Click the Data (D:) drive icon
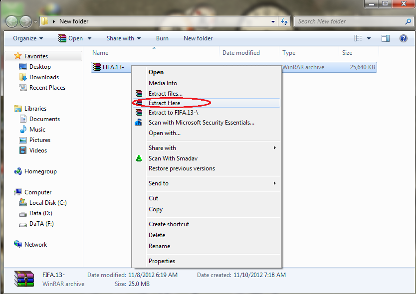Image resolution: width=416 pixels, height=294 pixels. (23, 214)
